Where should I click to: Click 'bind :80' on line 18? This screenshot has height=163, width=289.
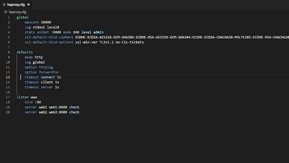33,102
